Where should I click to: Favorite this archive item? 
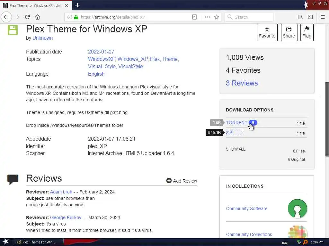[x=267, y=32]
